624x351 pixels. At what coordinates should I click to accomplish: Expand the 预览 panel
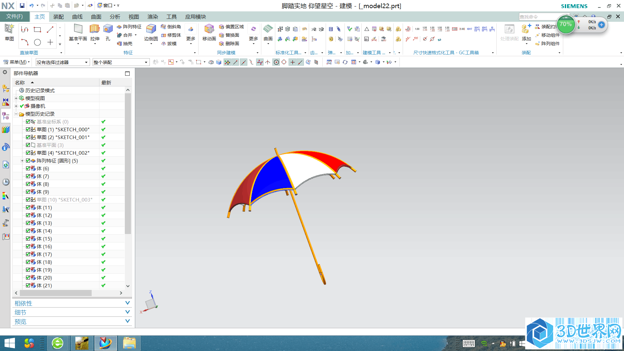(x=72, y=321)
